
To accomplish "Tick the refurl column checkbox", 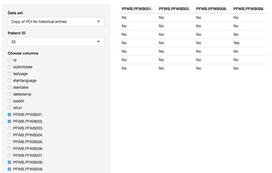I will click(x=10, y=108).
